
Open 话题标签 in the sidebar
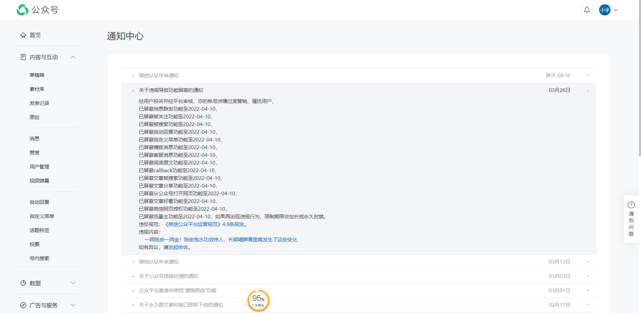point(40,230)
